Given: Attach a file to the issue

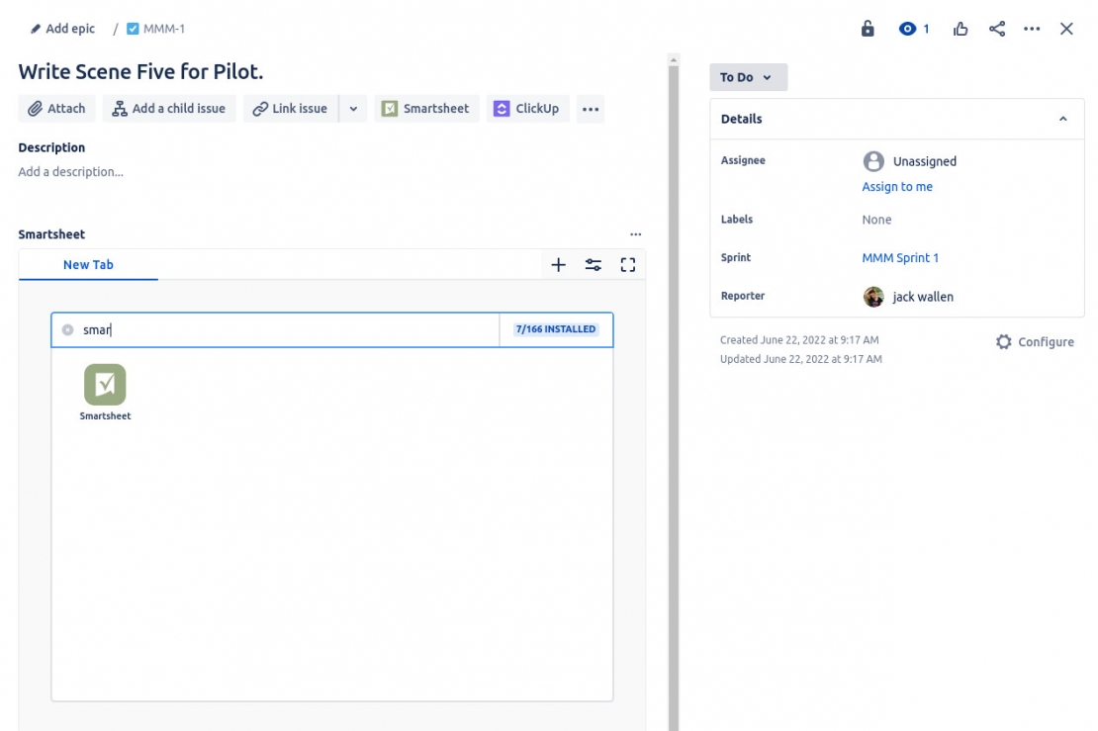Looking at the screenshot, I should pos(55,108).
